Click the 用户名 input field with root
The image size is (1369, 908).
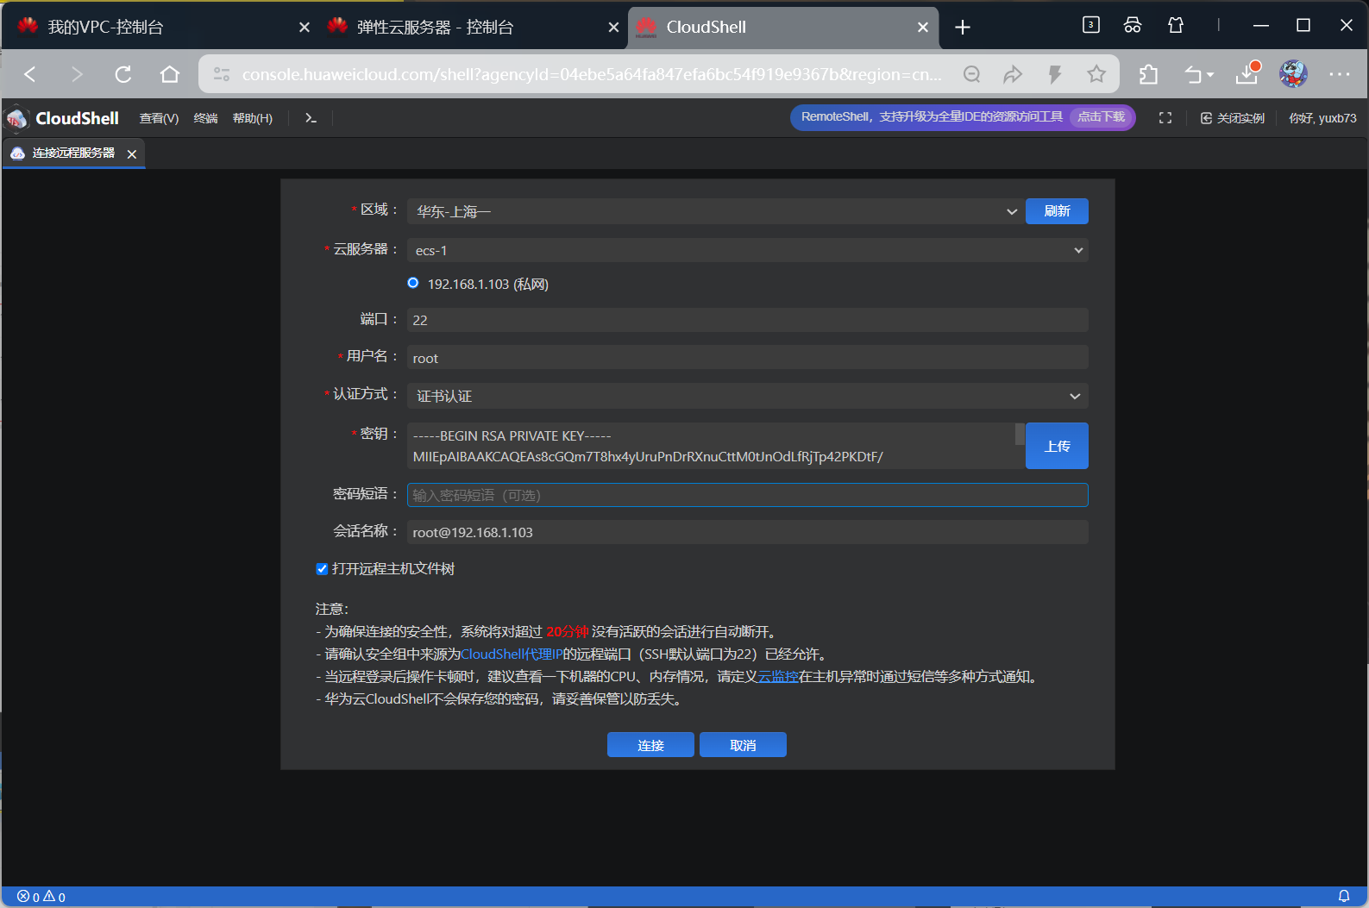click(747, 358)
